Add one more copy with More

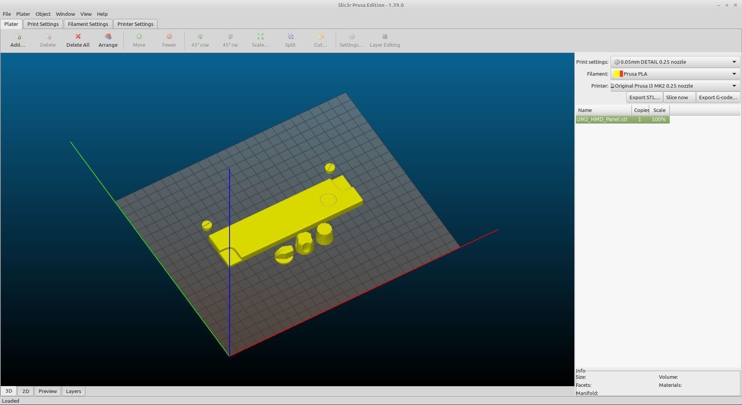pos(139,40)
